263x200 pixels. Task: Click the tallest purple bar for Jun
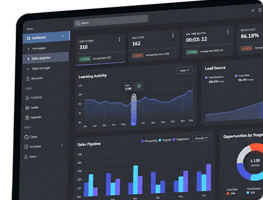pyautogui.click(x=208, y=177)
